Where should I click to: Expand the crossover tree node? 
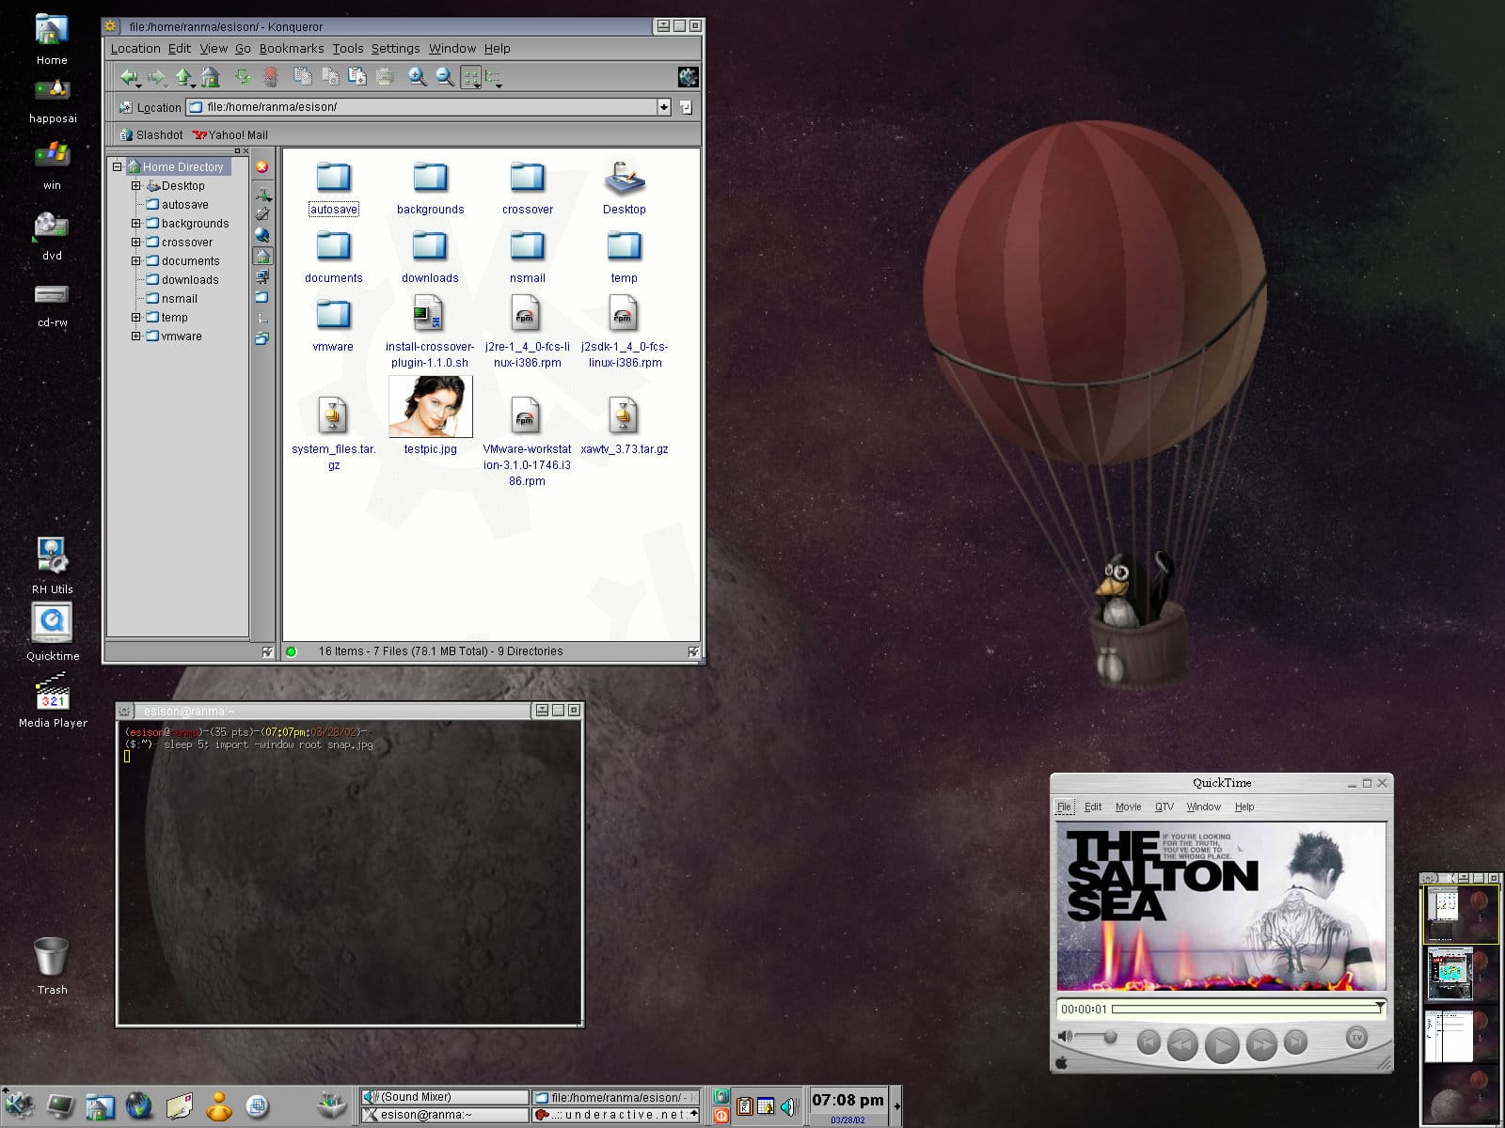135,243
